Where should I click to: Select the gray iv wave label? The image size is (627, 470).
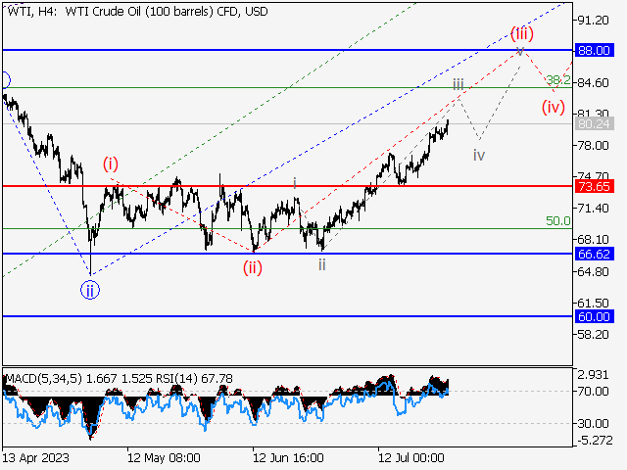click(x=479, y=155)
